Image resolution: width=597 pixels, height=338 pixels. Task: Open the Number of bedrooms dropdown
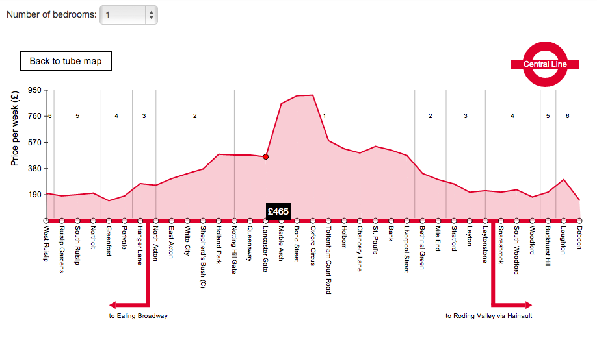[x=129, y=14]
